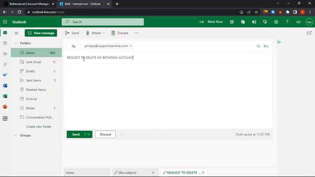Open the Drafts folder
Screen dimensions: 315x177
tap(36, 71)
